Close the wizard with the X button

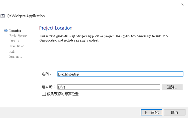click(x=183, y=4)
